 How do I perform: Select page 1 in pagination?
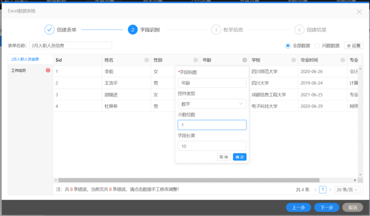[x=323, y=189]
